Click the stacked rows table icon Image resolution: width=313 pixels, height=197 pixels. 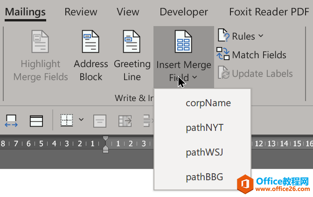point(36,121)
